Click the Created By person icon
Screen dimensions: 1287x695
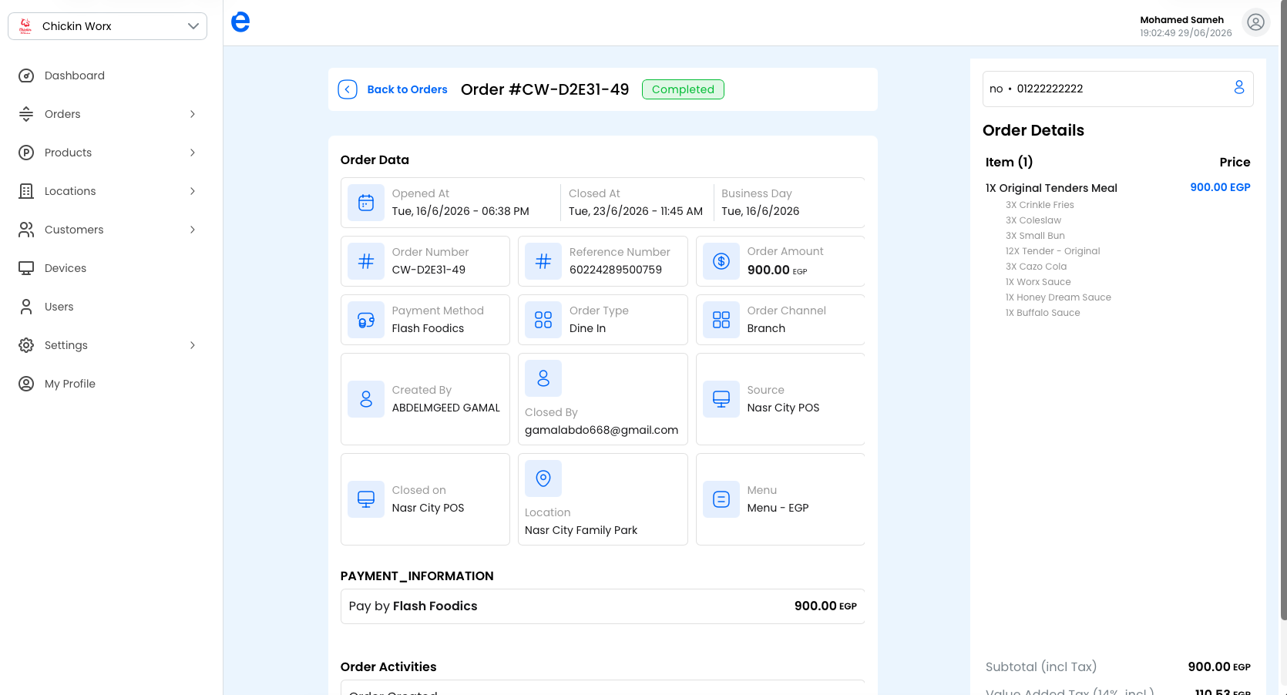(366, 399)
